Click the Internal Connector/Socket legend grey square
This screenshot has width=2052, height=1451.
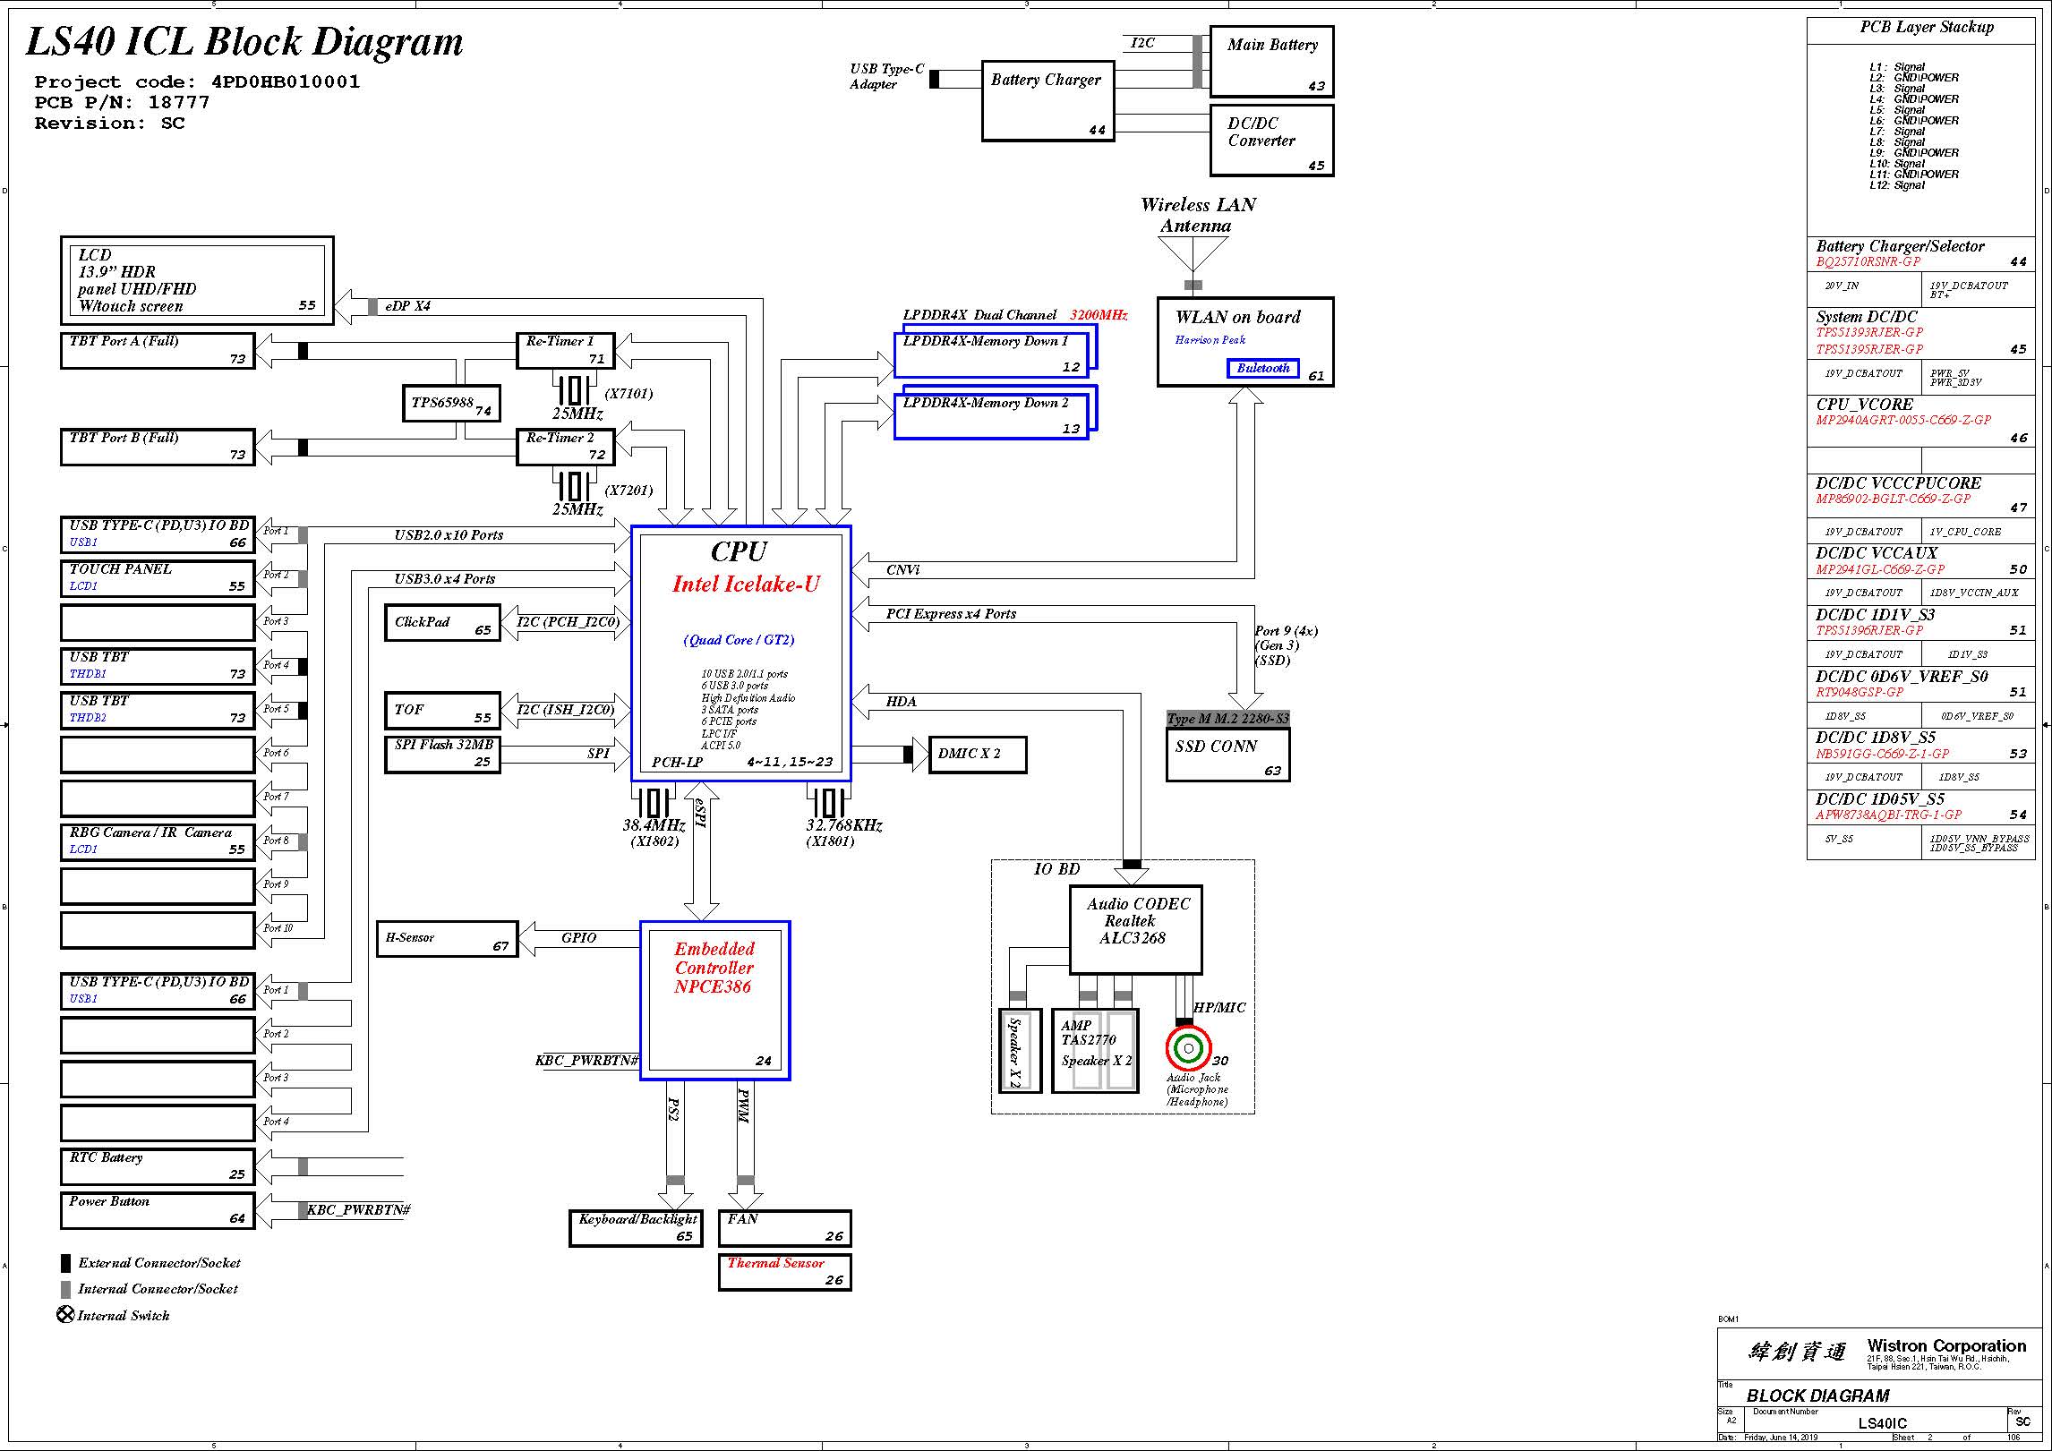(x=65, y=1289)
